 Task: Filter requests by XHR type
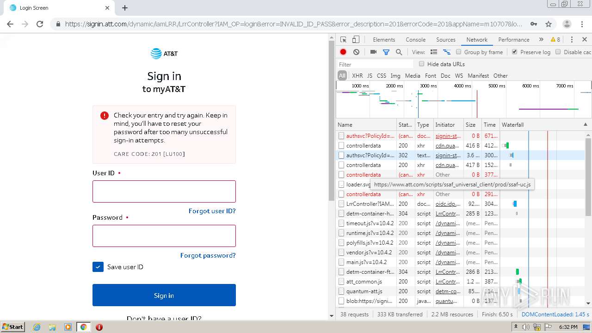358,76
